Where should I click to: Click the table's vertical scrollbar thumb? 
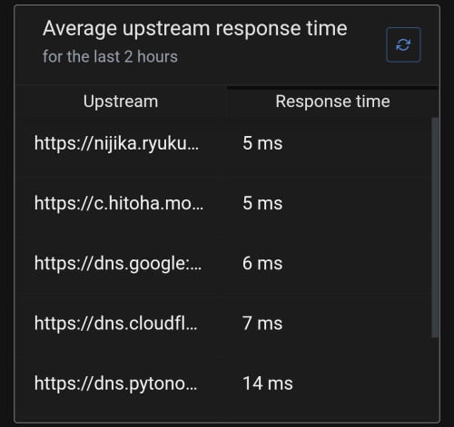pyautogui.click(x=435, y=228)
